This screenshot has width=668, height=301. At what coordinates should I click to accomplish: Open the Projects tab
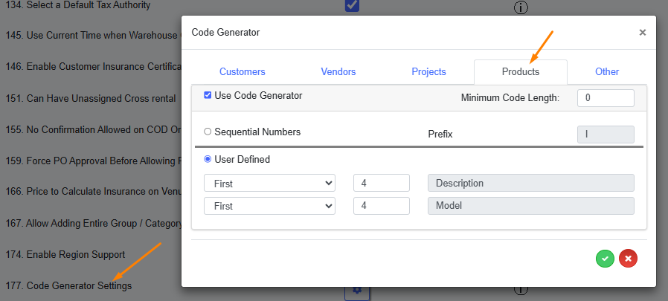point(428,72)
